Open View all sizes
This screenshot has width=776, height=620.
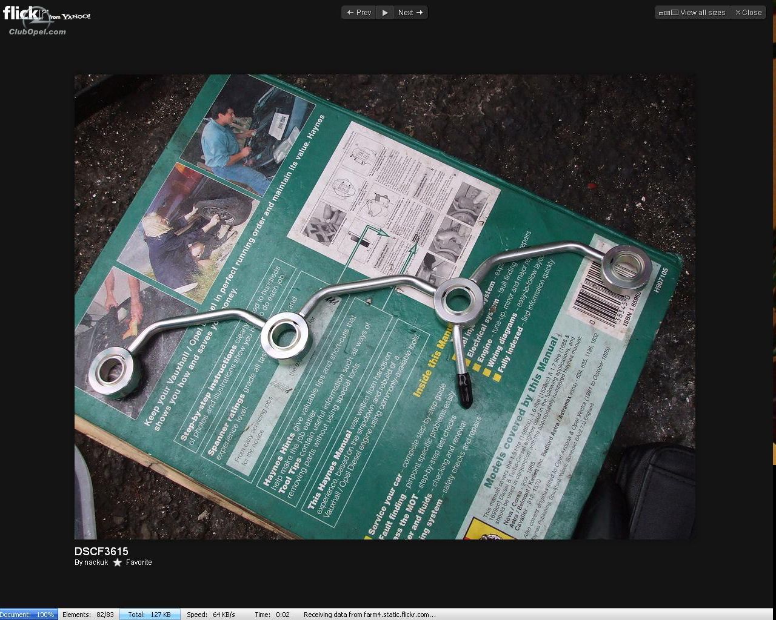tap(692, 13)
